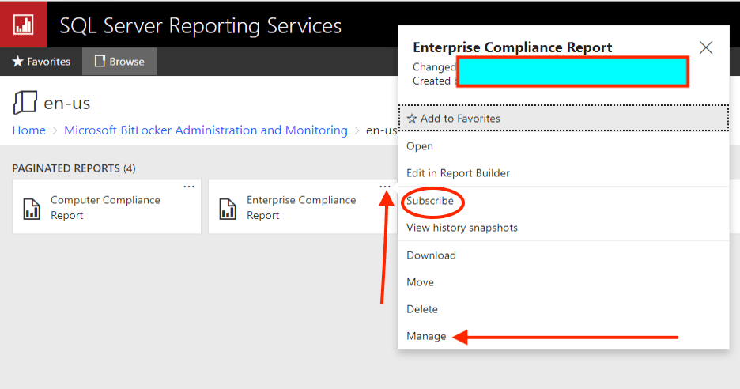Select Open from the context menu

tap(420, 146)
